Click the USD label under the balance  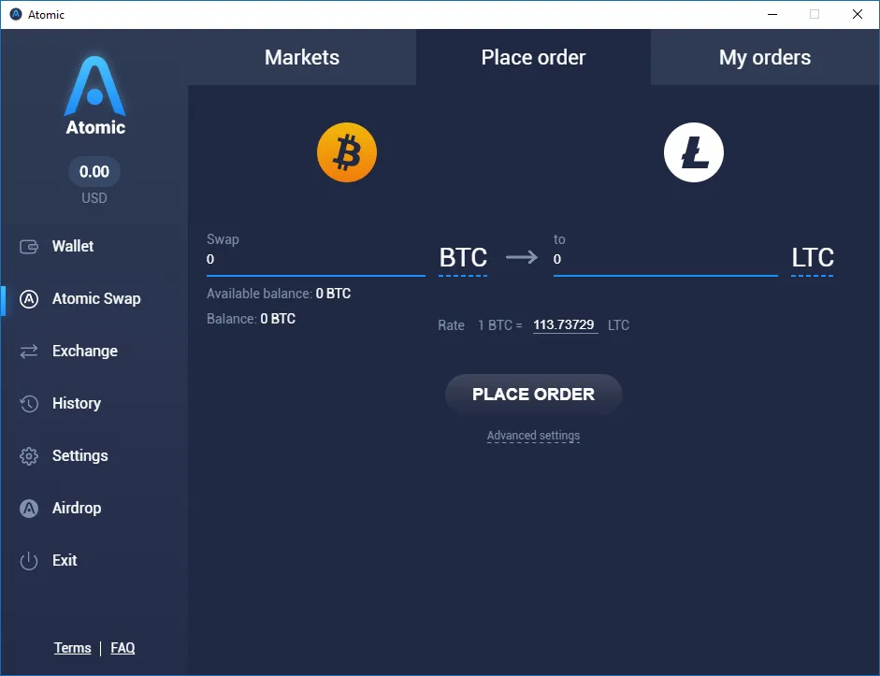(x=94, y=198)
